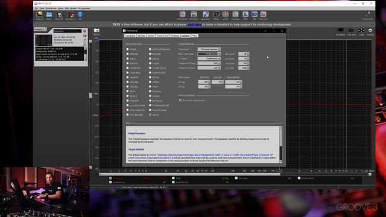The height and width of the screenshot is (217, 386).
Task: Open the LF slope dropdown
Action: (x=209, y=58)
